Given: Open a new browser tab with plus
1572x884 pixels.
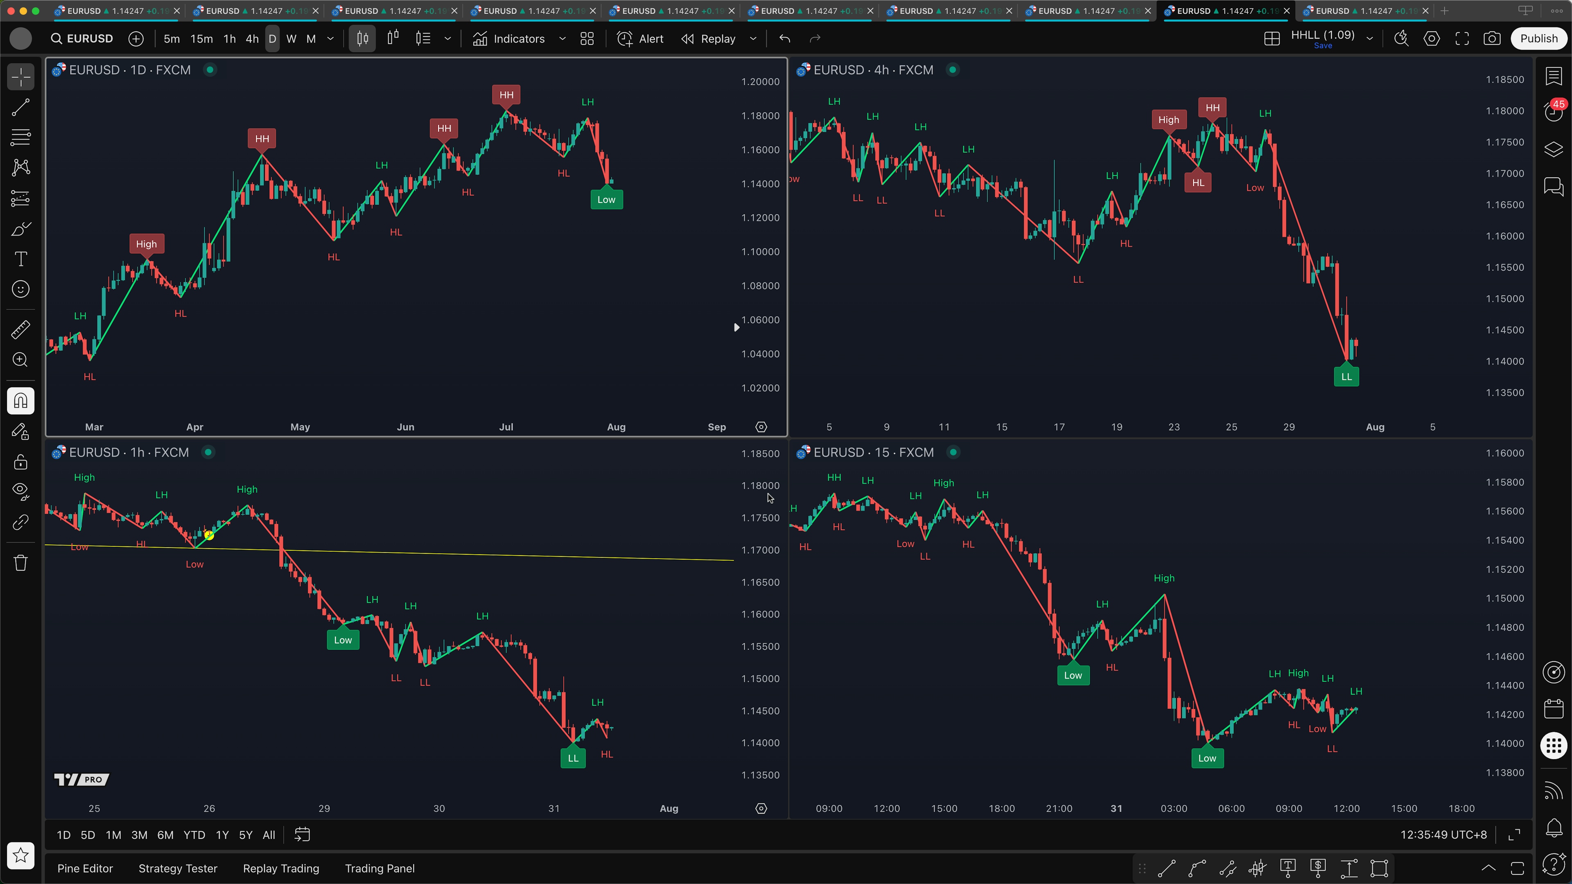Looking at the screenshot, I should coord(1444,10).
